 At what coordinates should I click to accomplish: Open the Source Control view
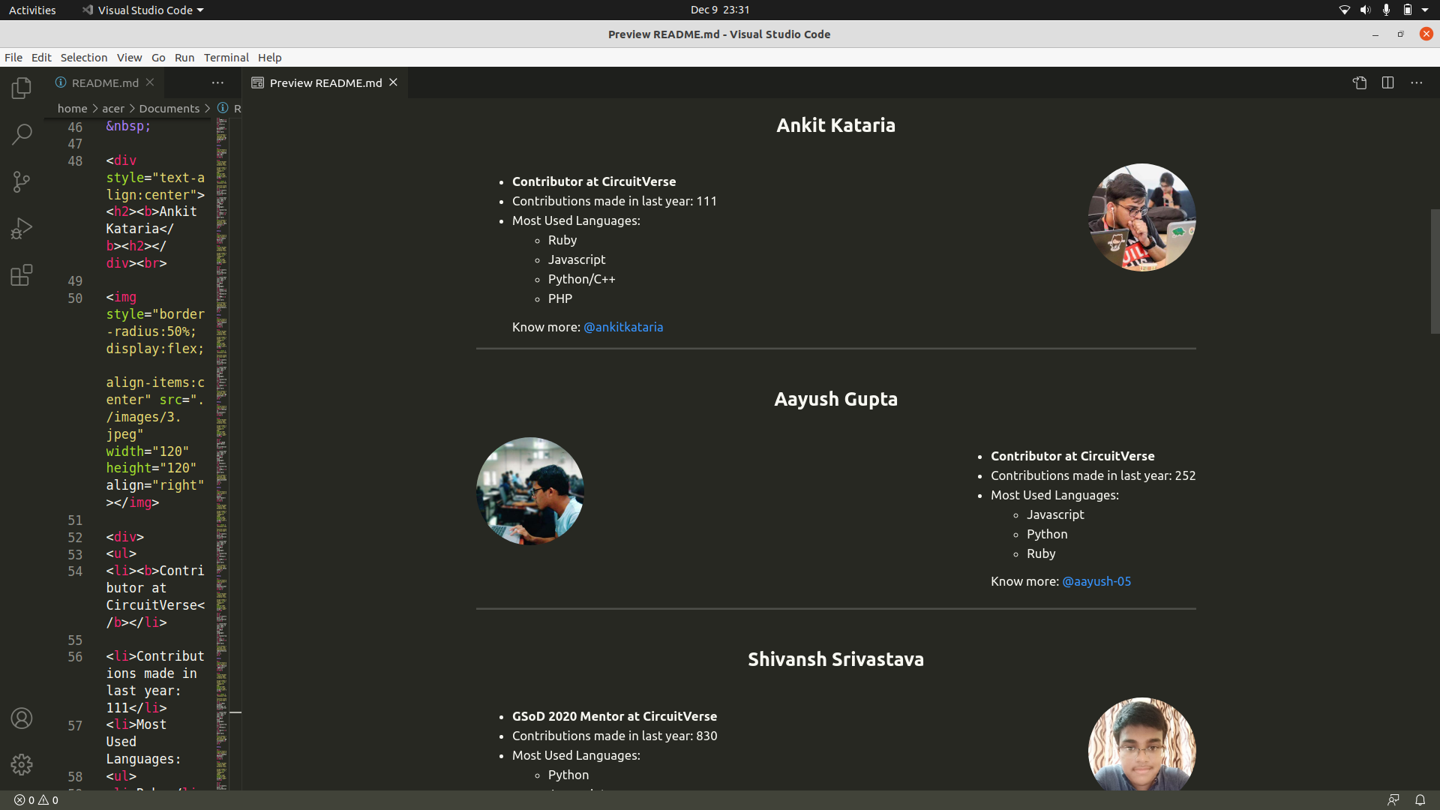[x=21, y=181]
